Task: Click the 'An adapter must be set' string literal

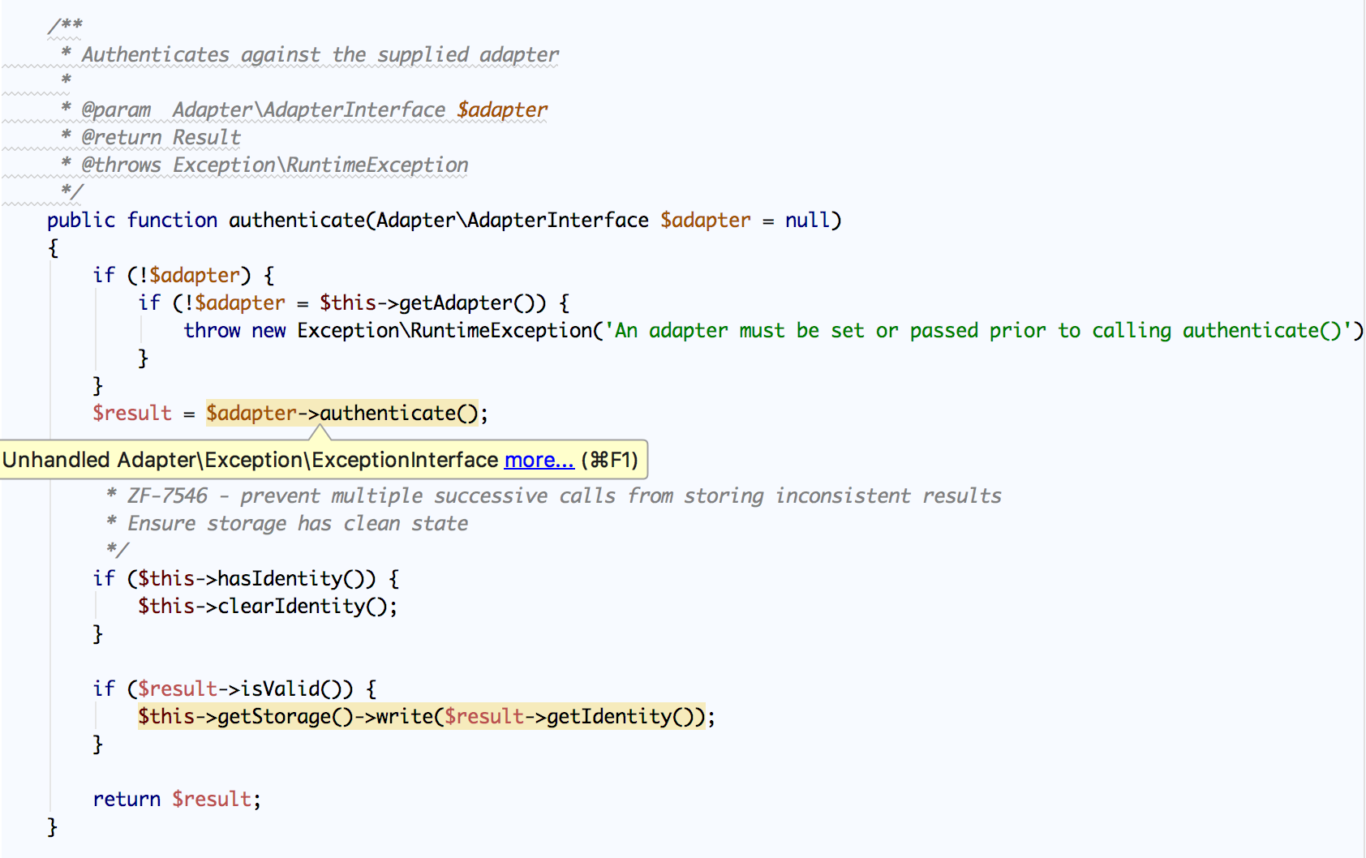Action: [978, 330]
